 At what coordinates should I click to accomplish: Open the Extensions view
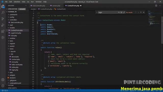click(3, 31)
